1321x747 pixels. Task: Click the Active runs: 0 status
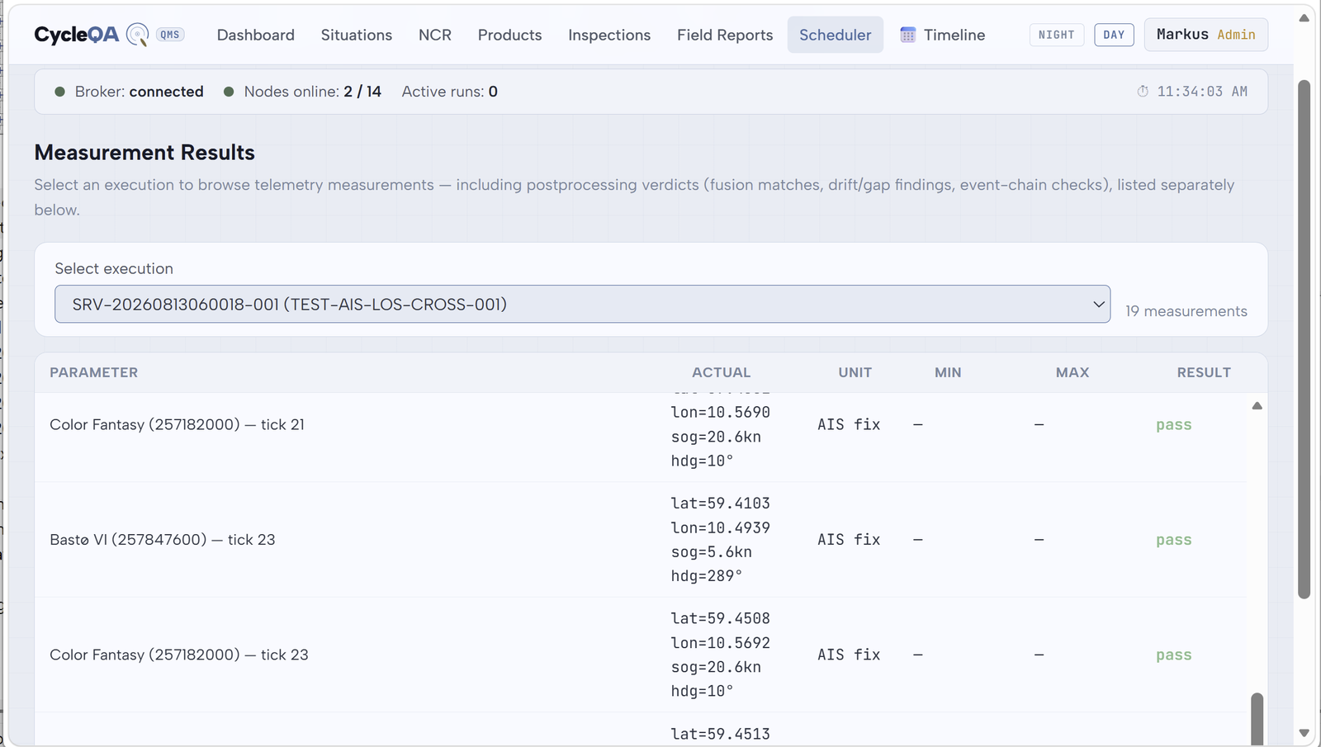pos(450,92)
